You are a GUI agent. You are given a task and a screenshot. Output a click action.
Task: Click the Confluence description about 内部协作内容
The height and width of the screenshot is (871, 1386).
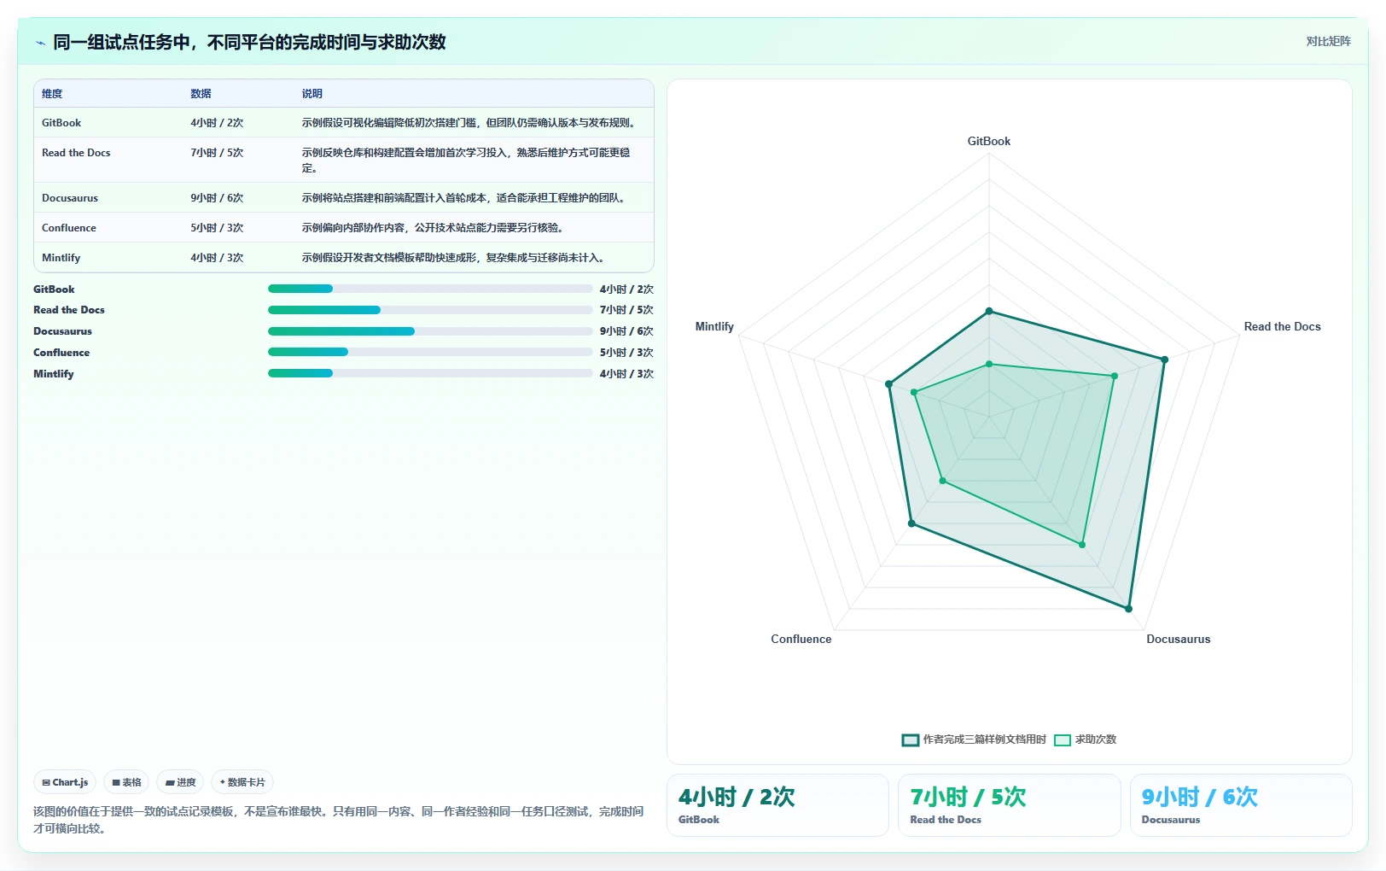434,228
